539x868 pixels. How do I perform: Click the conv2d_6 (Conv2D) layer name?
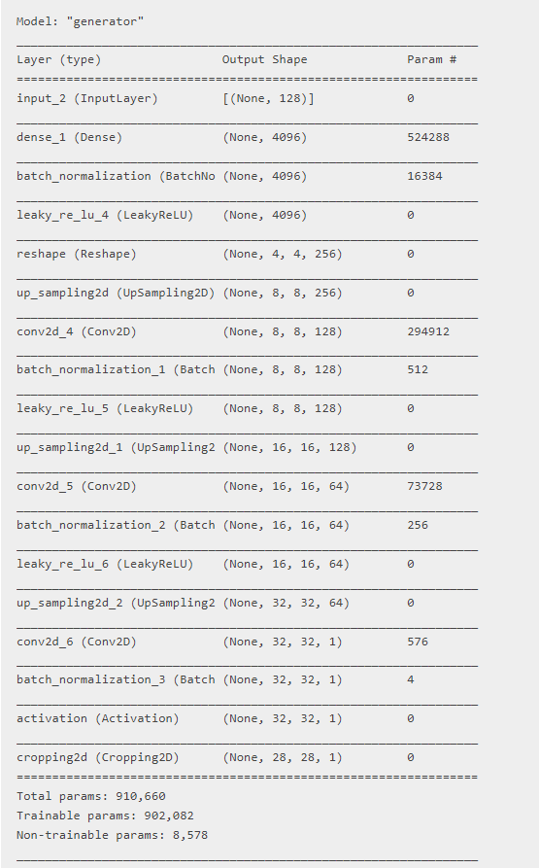(x=77, y=642)
